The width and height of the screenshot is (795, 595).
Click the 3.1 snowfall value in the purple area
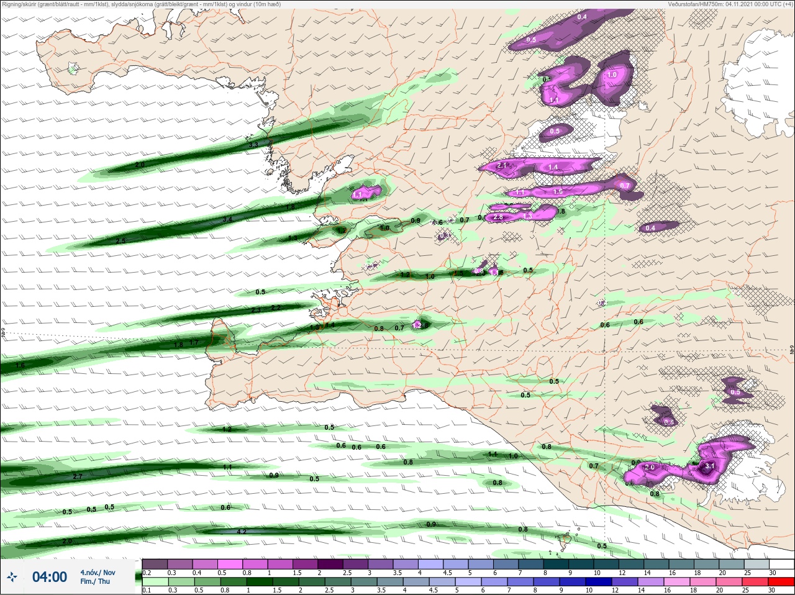pyautogui.click(x=711, y=466)
